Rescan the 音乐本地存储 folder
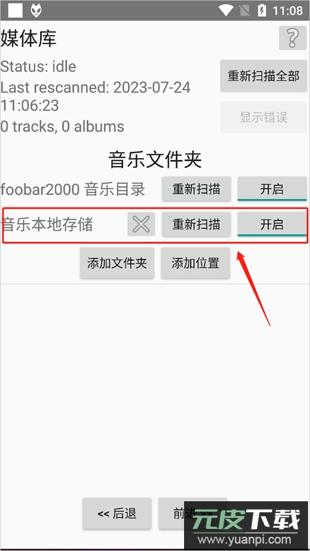 pyautogui.click(x=196, y=224)
